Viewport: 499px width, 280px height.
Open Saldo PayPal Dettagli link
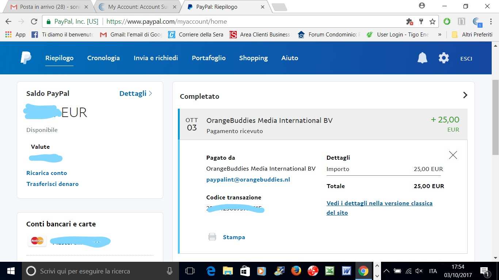coord(136,94)
